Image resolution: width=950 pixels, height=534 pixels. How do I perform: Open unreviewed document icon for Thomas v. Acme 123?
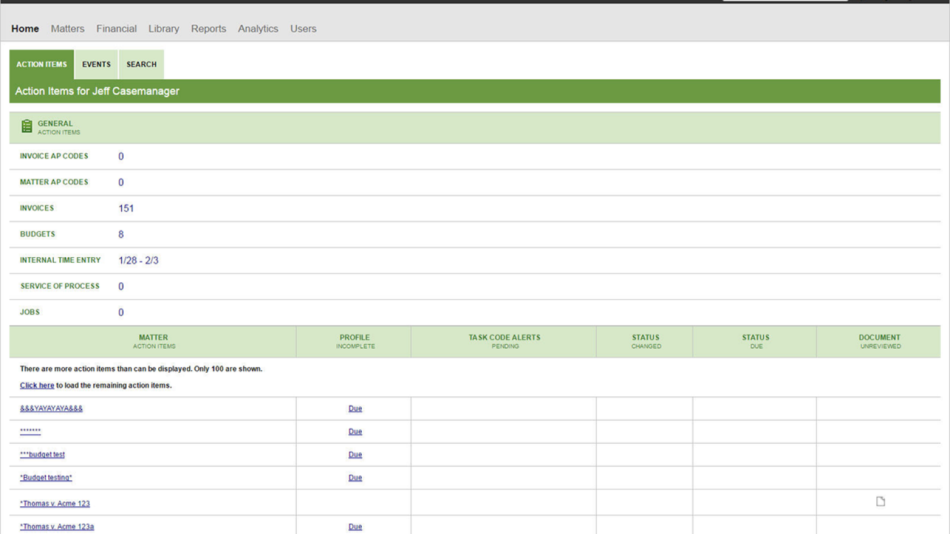click(880, 501)
